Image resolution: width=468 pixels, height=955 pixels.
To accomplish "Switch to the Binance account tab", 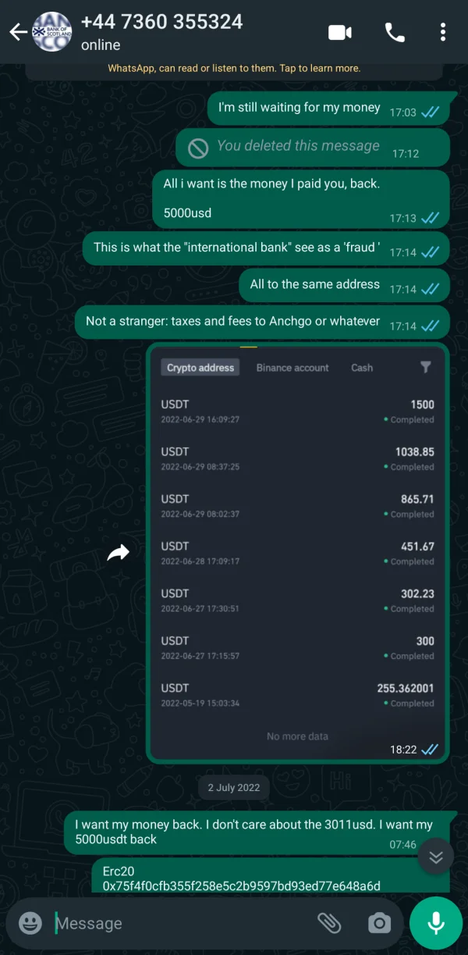I will (292, 368).
